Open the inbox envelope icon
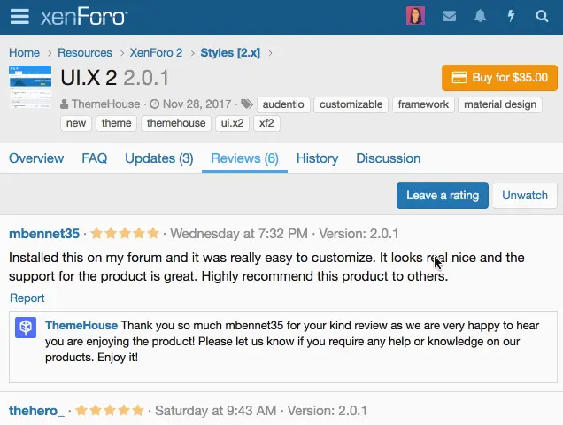This screenshot has width=563, height=425. [449, 16]
